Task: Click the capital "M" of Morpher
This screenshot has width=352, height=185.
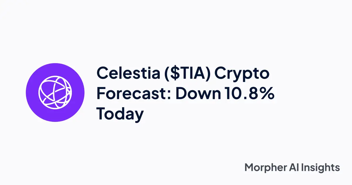Action: [x=249, y=168]
